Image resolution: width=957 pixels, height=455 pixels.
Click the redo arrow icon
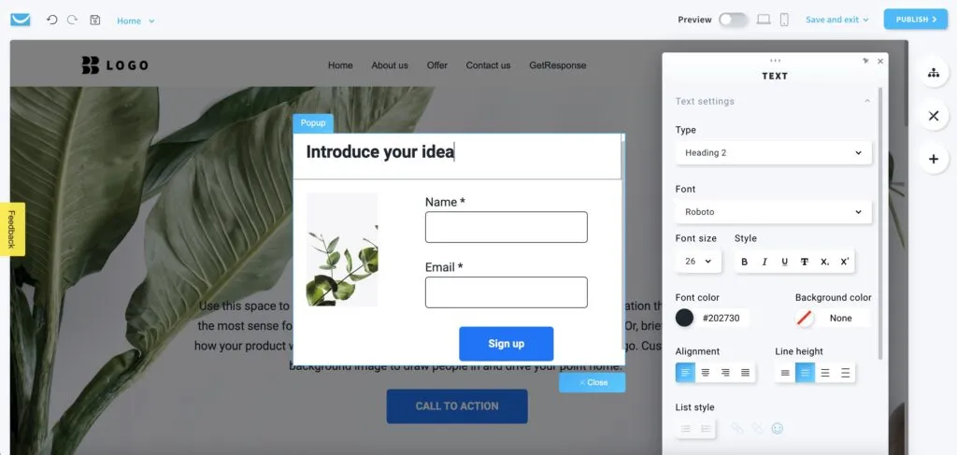click(72, 20)
